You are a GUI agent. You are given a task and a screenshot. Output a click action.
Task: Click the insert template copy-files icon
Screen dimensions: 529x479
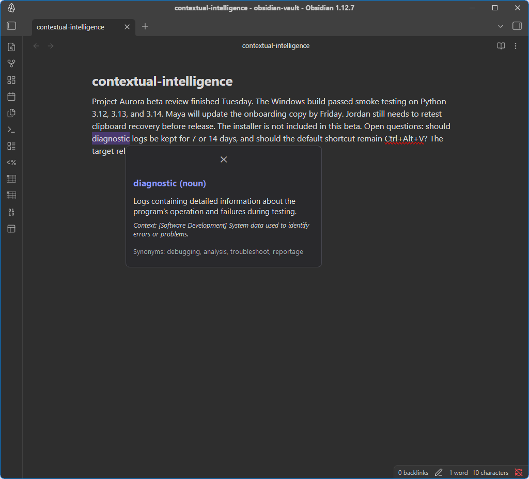point(11,113)
